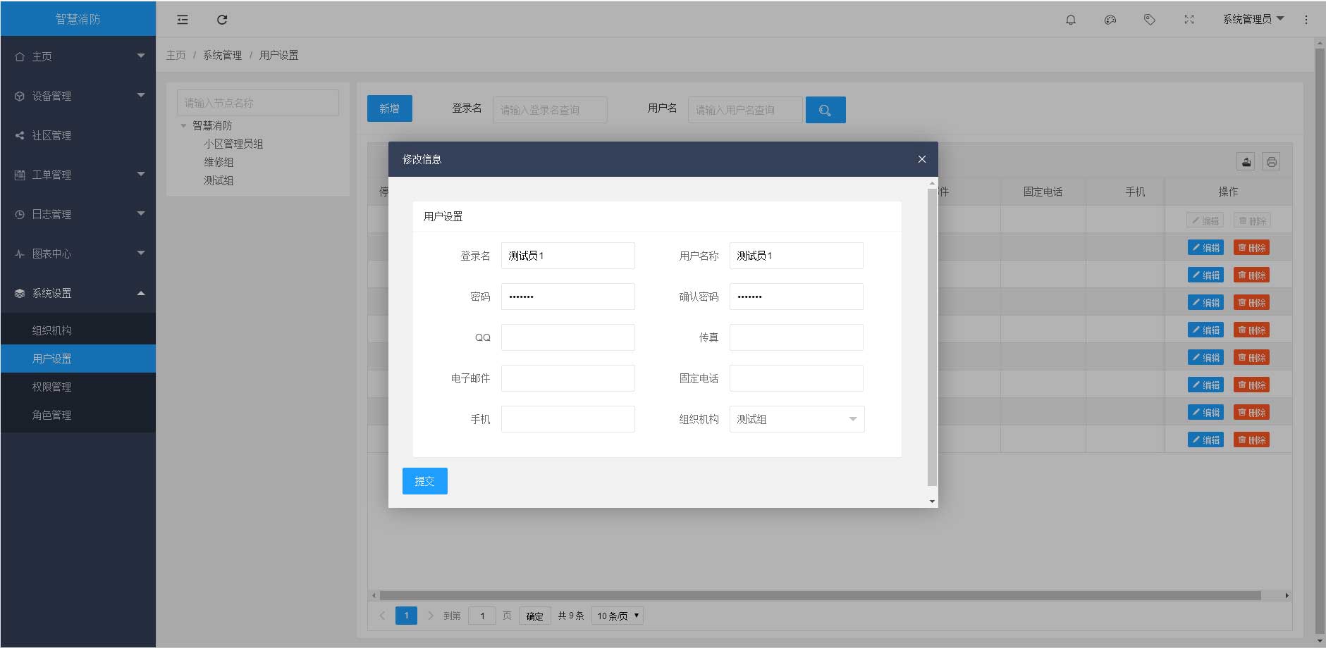The image size is (1326, 648).
Task: Click into the 电子邮件 input field
Action: pyautogui.click(x=567, y=378)
